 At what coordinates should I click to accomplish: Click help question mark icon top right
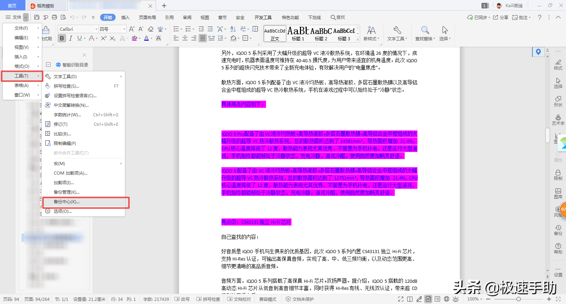coord(539,17)
